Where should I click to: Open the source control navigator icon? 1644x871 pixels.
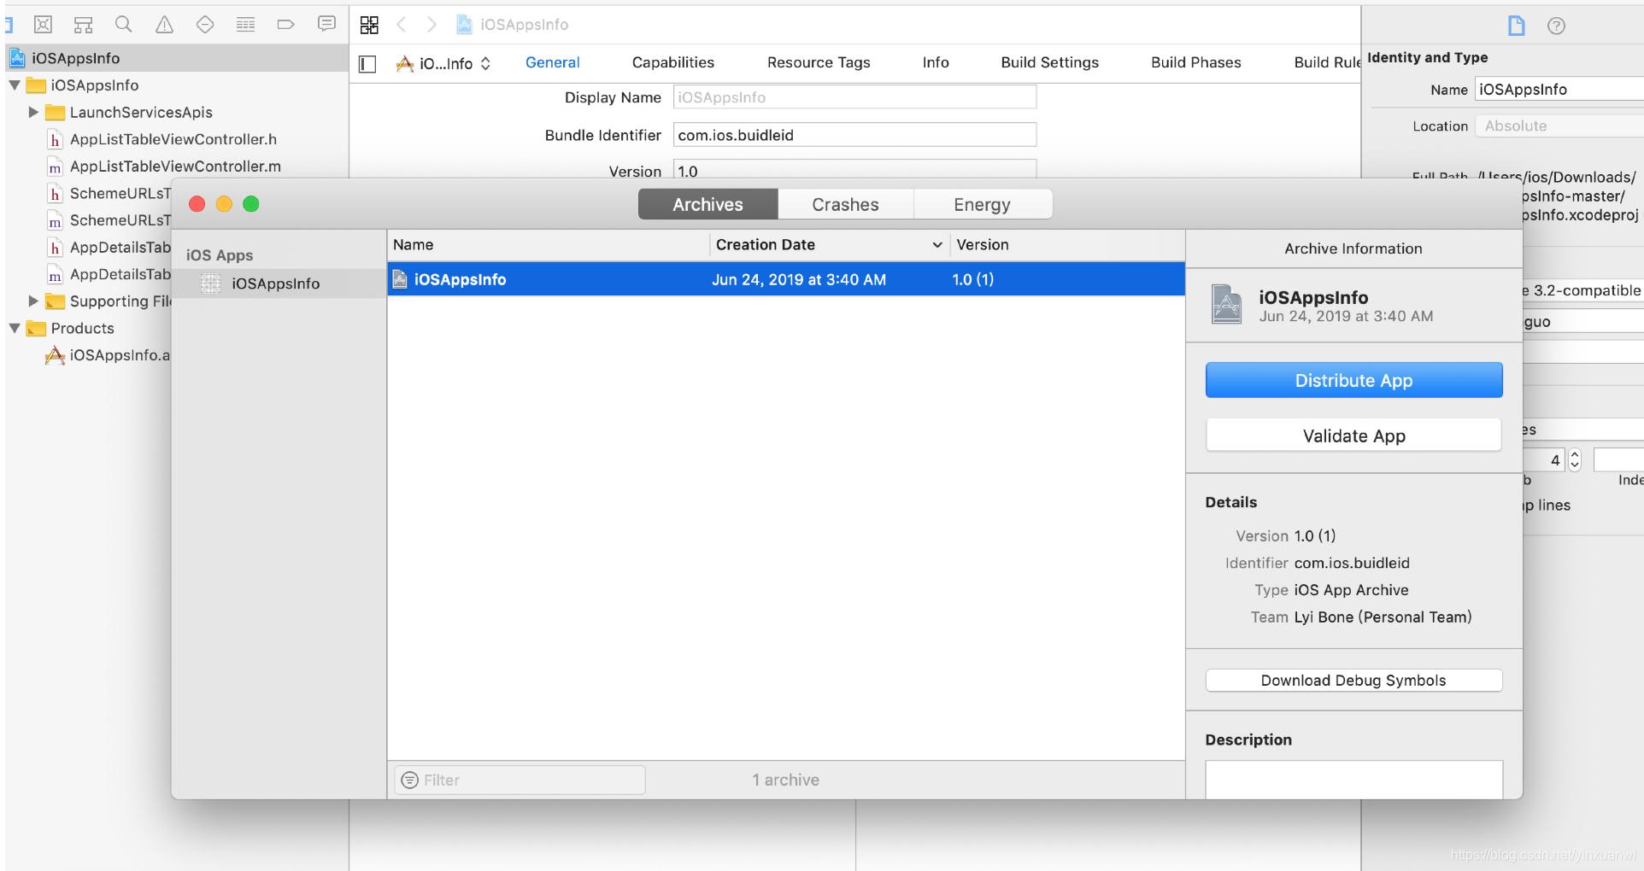[43, 25]
